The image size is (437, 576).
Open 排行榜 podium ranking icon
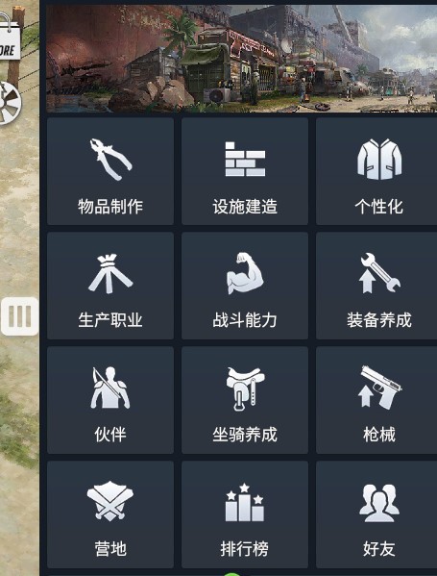pos(245,502)
